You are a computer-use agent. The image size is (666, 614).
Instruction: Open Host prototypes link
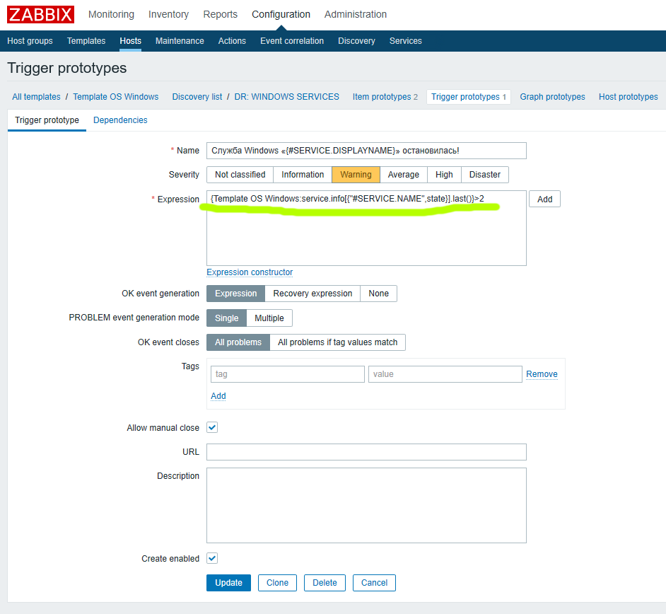629,97
